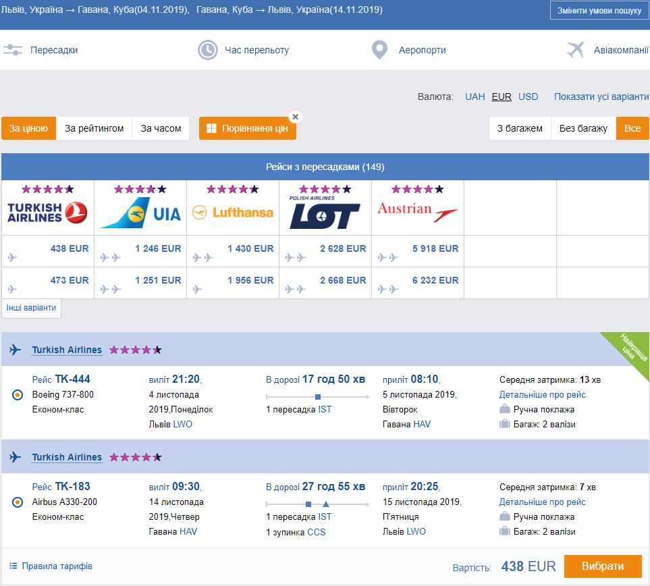Screen dimensions: 650x586
Task: Click IST square marker on TK-183 route line
Action: coord(308,504)
